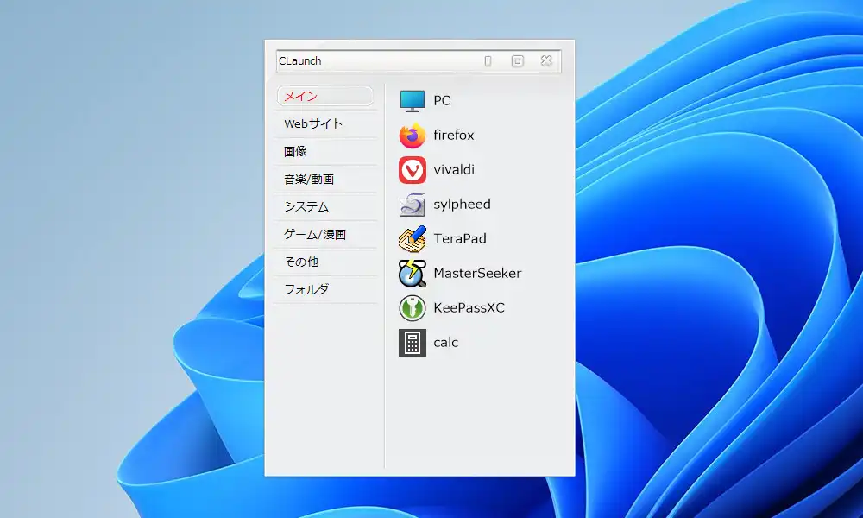
Task: Open the 音楽/動画 tab
Action: tap(325, 179)
